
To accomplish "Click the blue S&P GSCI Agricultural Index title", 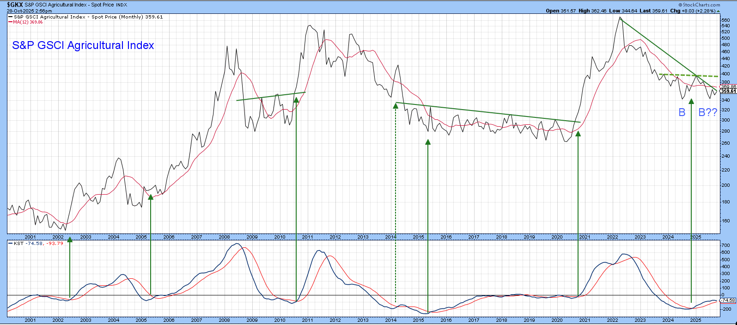I will point(83,45).
